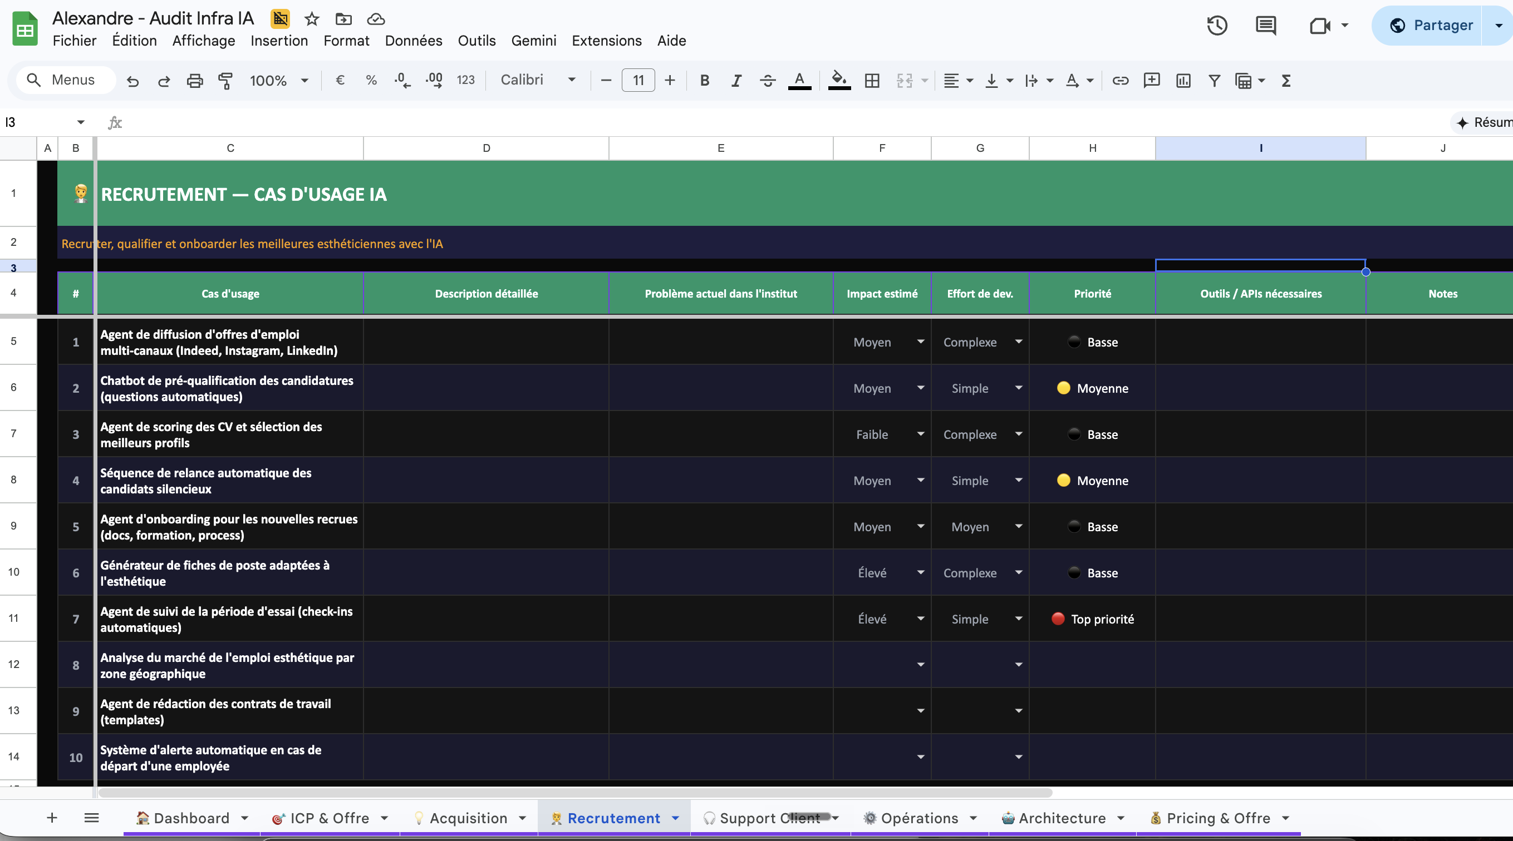Open the Extensions menu

pyautogui.click(x=607, y=41)
